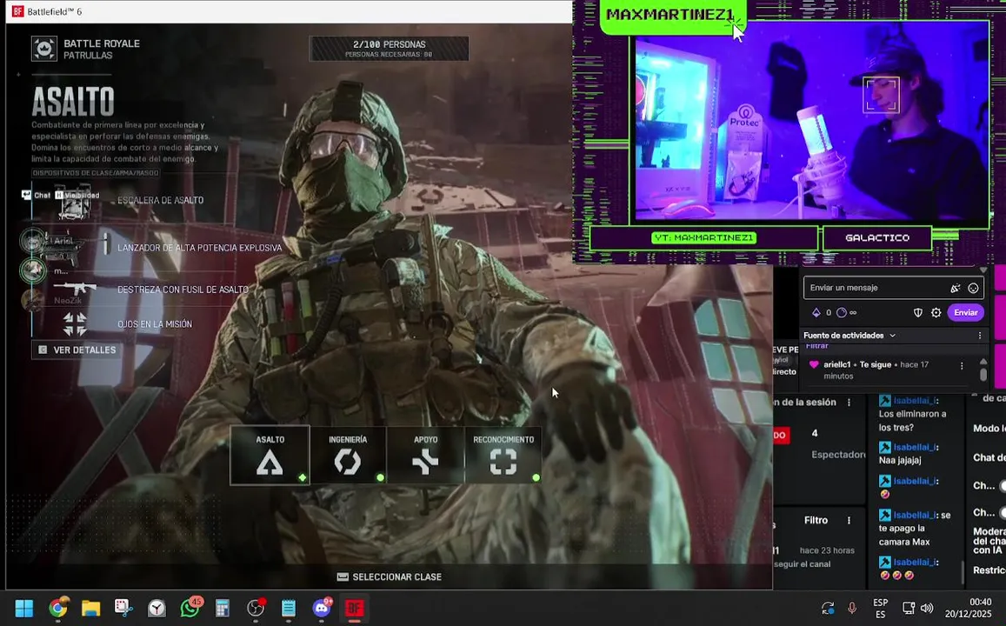Click the 2/100 Personas counter
Image resolution: width=1006 pixels, height=626 pixels.
point(389,49)
